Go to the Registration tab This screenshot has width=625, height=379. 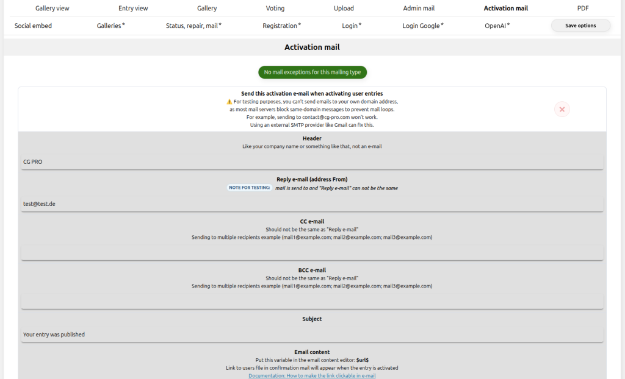tap(282, 26)
